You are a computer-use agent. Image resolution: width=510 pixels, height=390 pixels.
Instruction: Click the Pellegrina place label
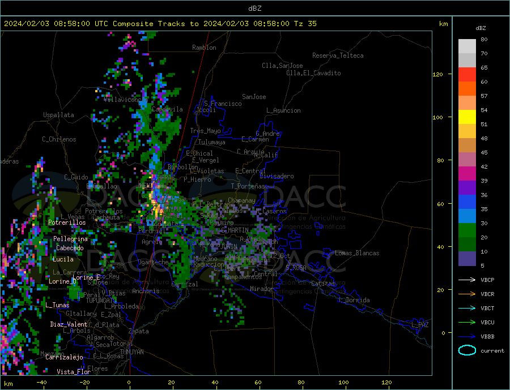(x=71, y=239)
